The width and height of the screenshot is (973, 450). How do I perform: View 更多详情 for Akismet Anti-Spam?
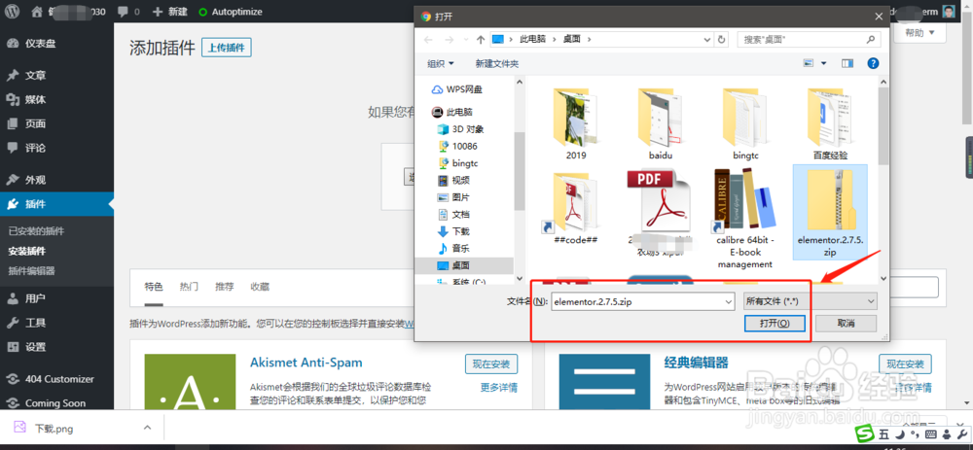pyautogui.click(x=499, y=388)
